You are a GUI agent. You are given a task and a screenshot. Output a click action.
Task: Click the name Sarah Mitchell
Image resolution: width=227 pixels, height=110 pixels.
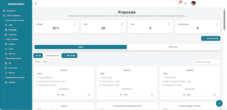click(170, 78)
